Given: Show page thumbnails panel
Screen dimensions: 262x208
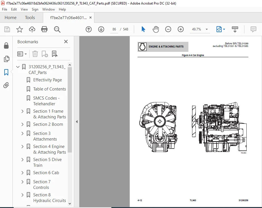Looking at the screenshot, I should click(x=6, y=59).
